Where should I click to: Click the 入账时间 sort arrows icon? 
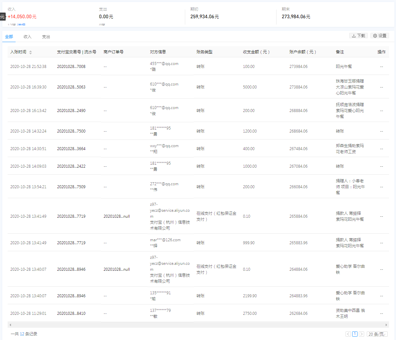pyautogui.click(x=31, y=52)
